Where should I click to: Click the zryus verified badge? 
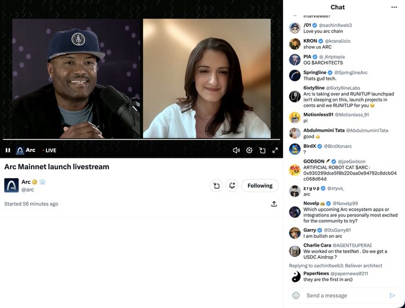tap(323, 188)
